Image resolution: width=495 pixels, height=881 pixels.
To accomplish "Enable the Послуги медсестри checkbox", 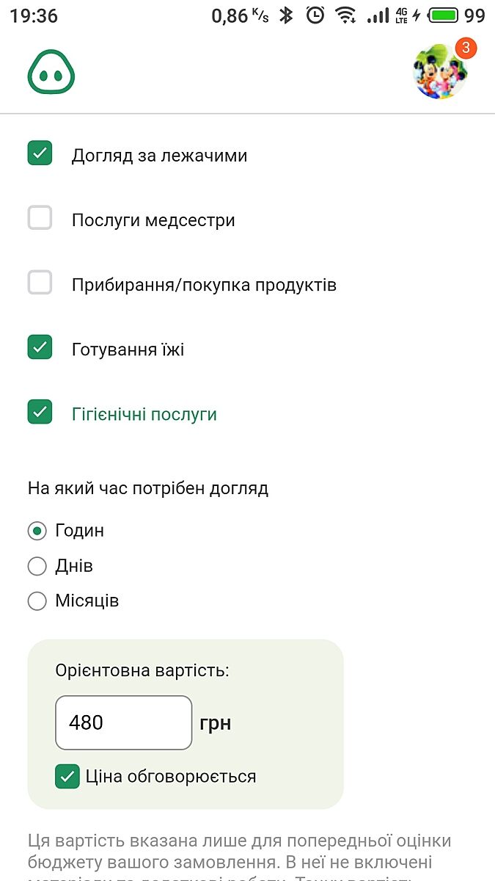I will [x=40, y=218].
